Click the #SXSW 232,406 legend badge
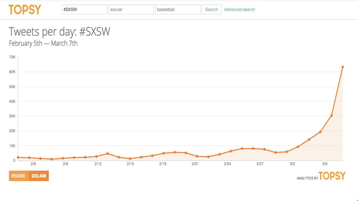 29,176
